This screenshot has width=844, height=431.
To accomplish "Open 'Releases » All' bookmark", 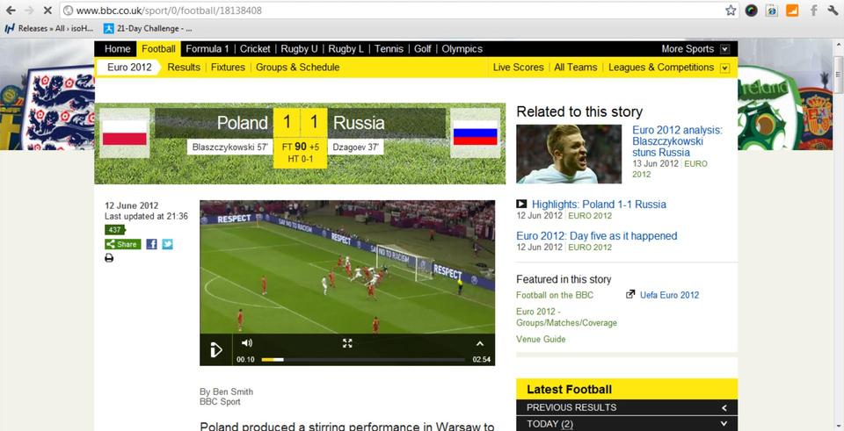I will tap(49, 28).
